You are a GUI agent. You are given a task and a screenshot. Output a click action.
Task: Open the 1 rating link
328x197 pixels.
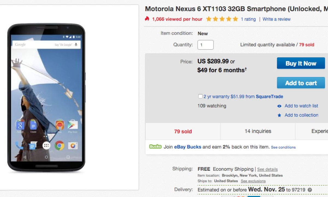(x=248, y=19)
